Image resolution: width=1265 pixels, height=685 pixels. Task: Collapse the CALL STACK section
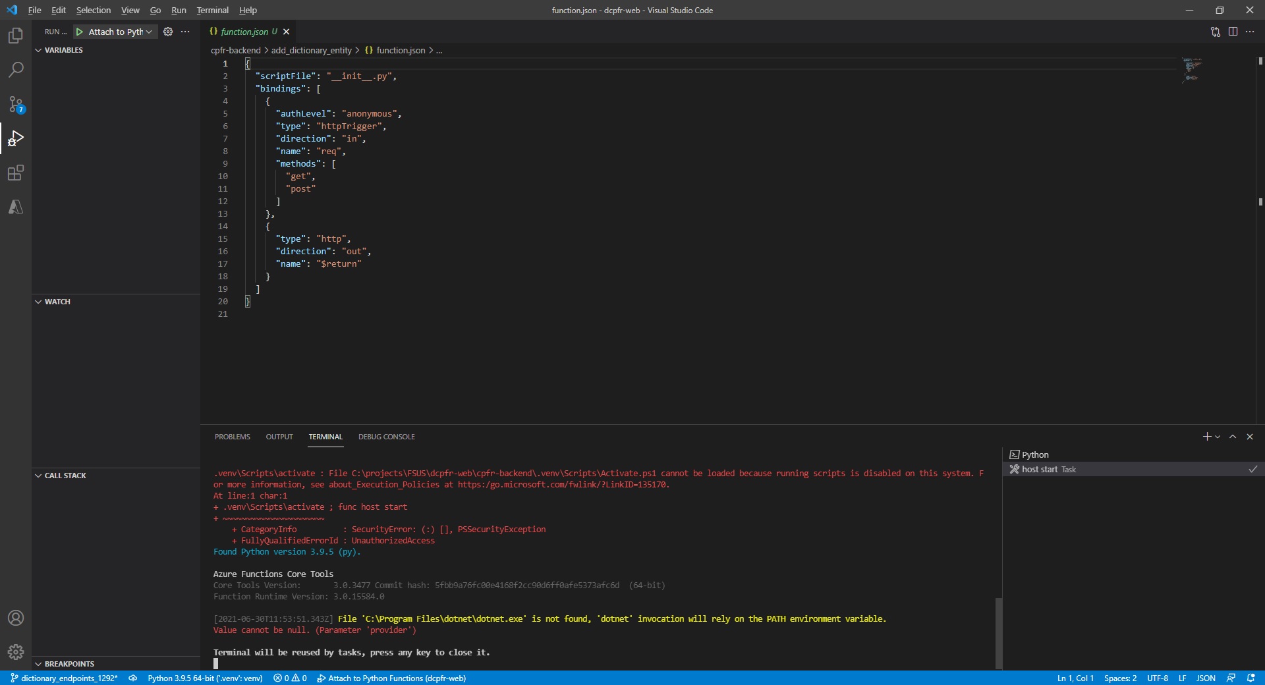coord(116,476)
